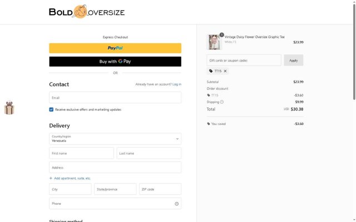Click the plus icon for adding apartment
Screen dimensions: 356x222
point(51,178)
